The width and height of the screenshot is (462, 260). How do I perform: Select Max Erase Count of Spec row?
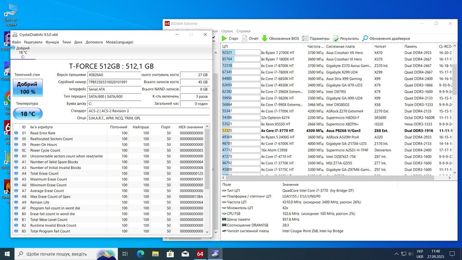coord(109,196)
